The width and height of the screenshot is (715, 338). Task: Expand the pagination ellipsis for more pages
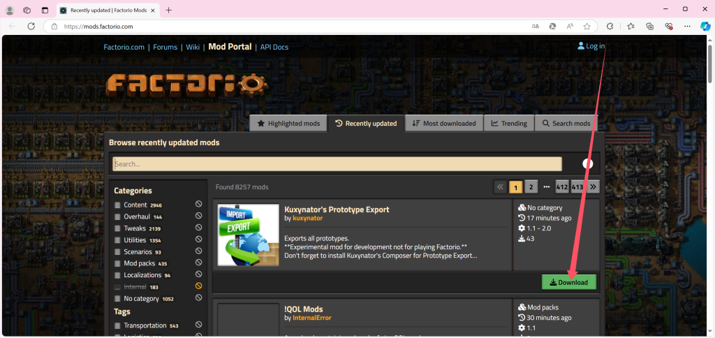[x=546, y=186]
